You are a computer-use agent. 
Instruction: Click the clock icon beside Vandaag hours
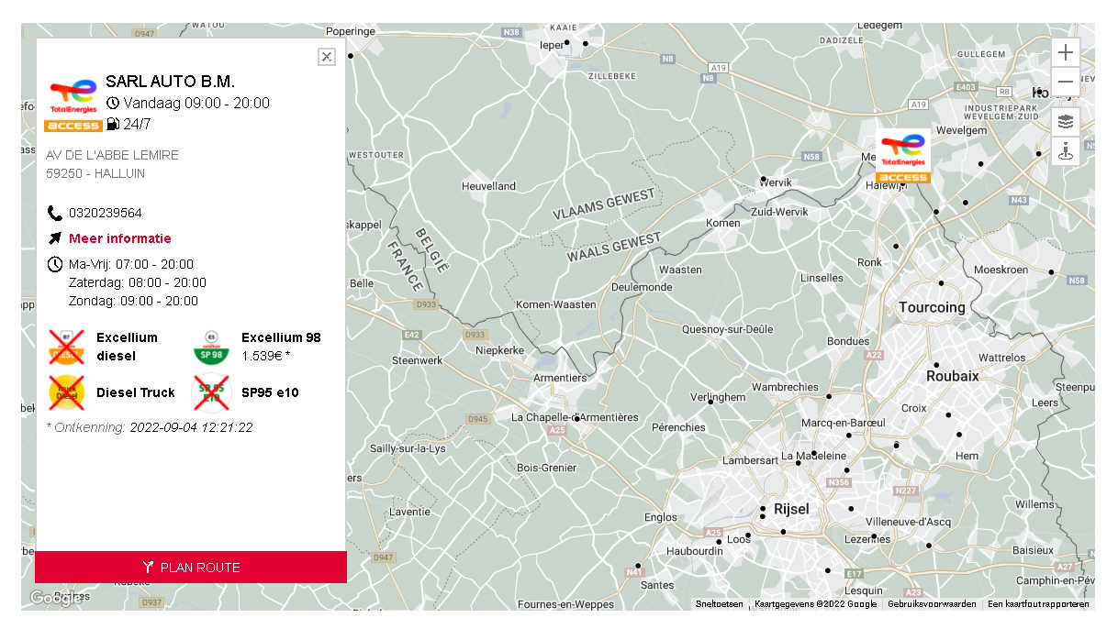point(113,103)
